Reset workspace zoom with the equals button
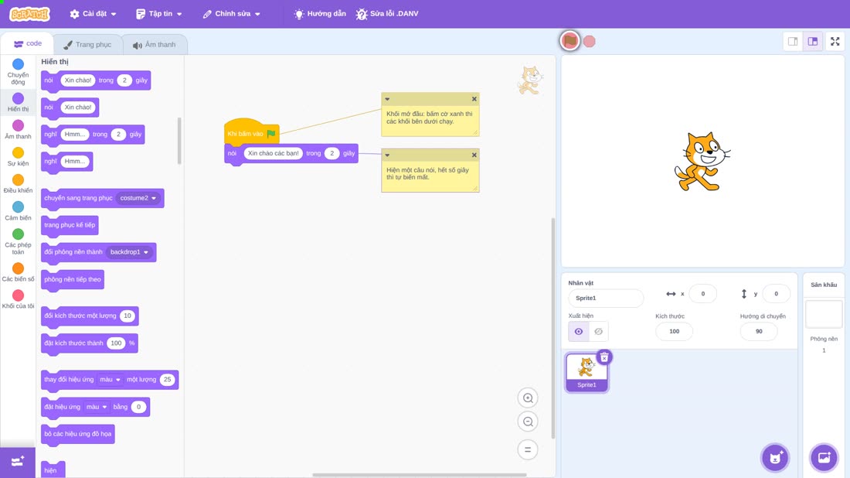The image size is (850, 478). 528,449
